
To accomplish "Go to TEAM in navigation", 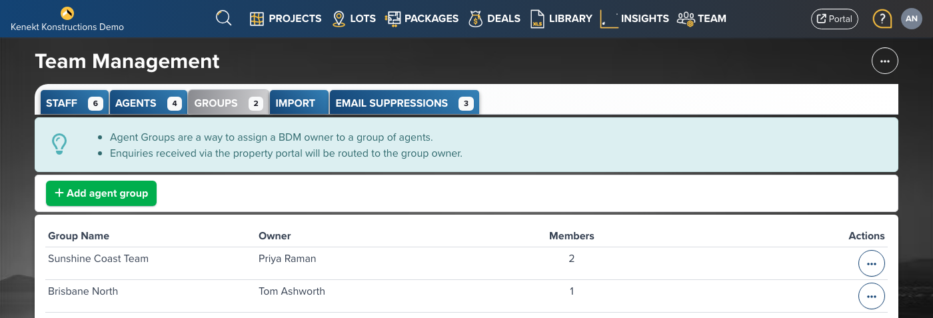I will tap(712, 19).
